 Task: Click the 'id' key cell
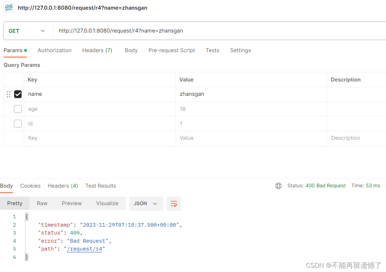pyautogui.click(x=100, y=124)
